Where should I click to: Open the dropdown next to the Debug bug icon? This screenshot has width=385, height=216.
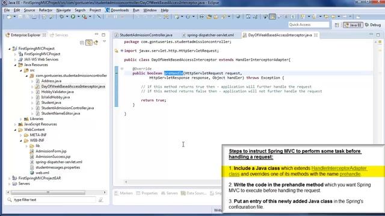tap(67, 17)
